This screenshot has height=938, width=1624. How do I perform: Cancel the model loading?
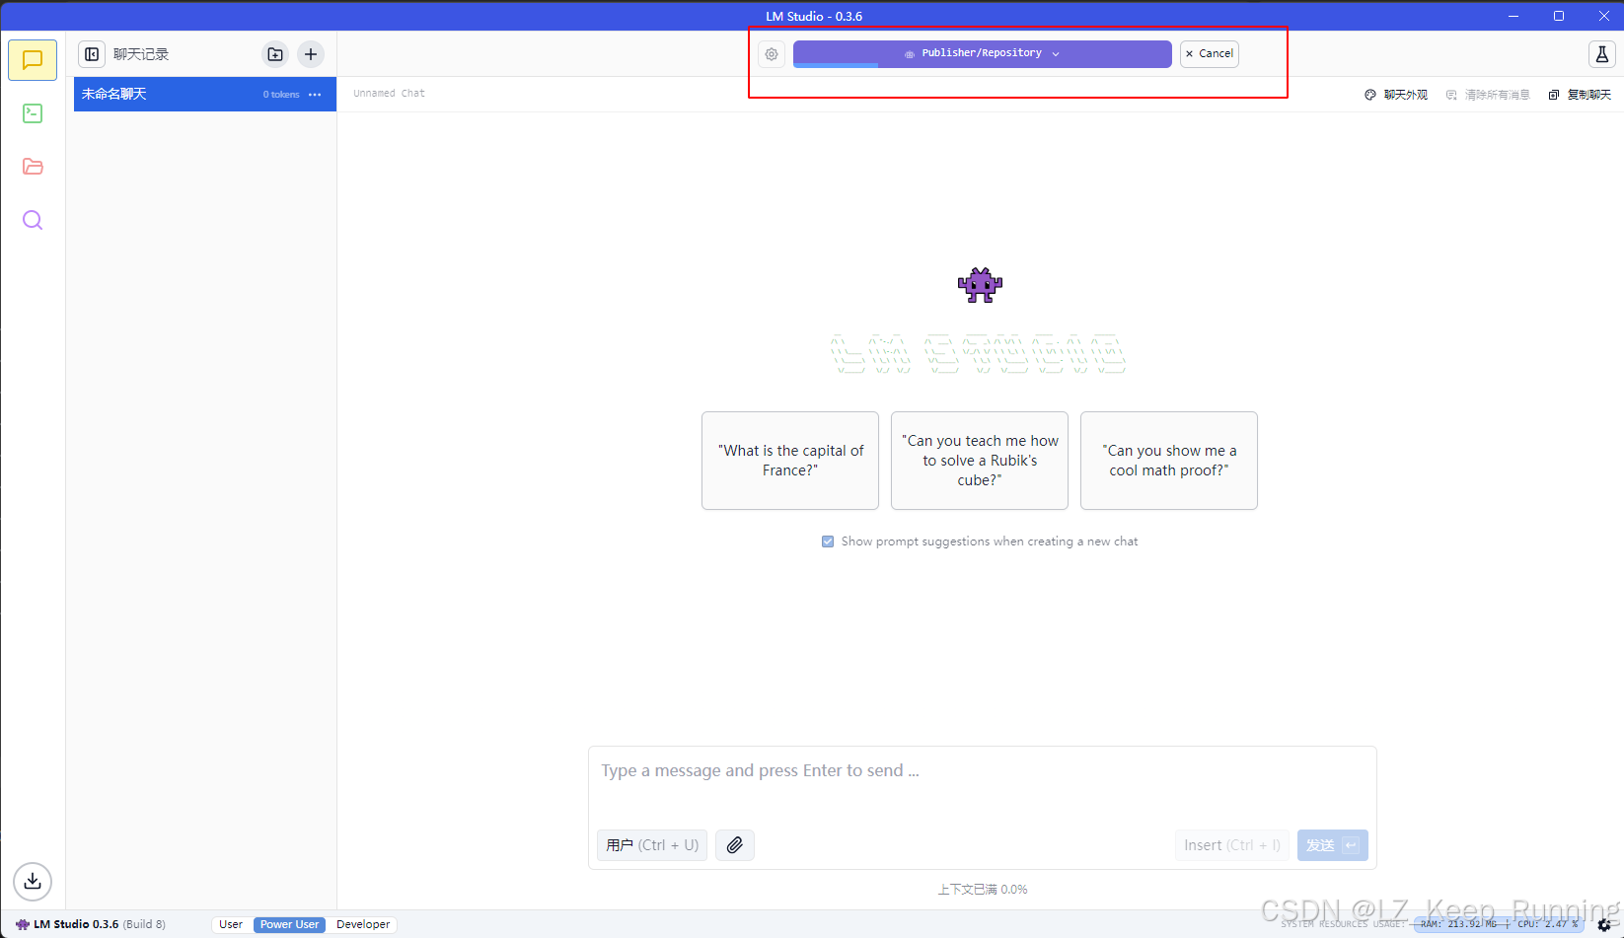[x=1210, y=53]
